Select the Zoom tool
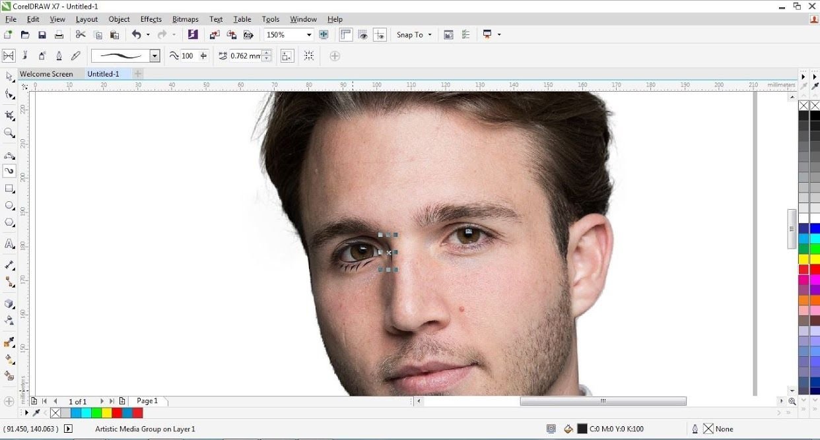Viewport: 820px width, 440px height. [x=9, y=133]
